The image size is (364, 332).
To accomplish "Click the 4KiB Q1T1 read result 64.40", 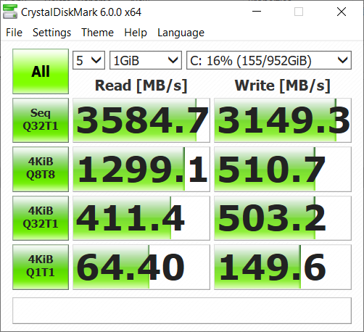I will click(x=141, y=267).
